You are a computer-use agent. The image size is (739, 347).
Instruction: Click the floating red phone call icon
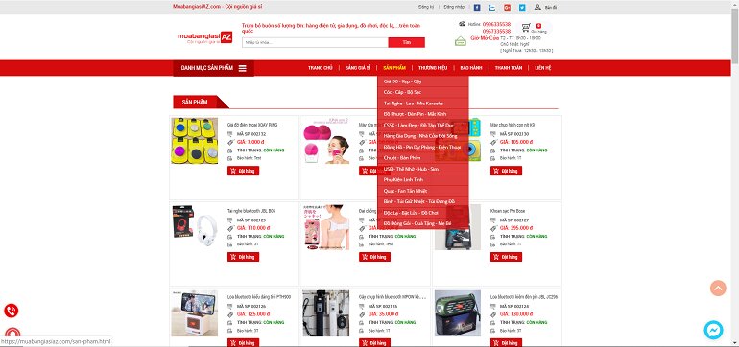12,311
